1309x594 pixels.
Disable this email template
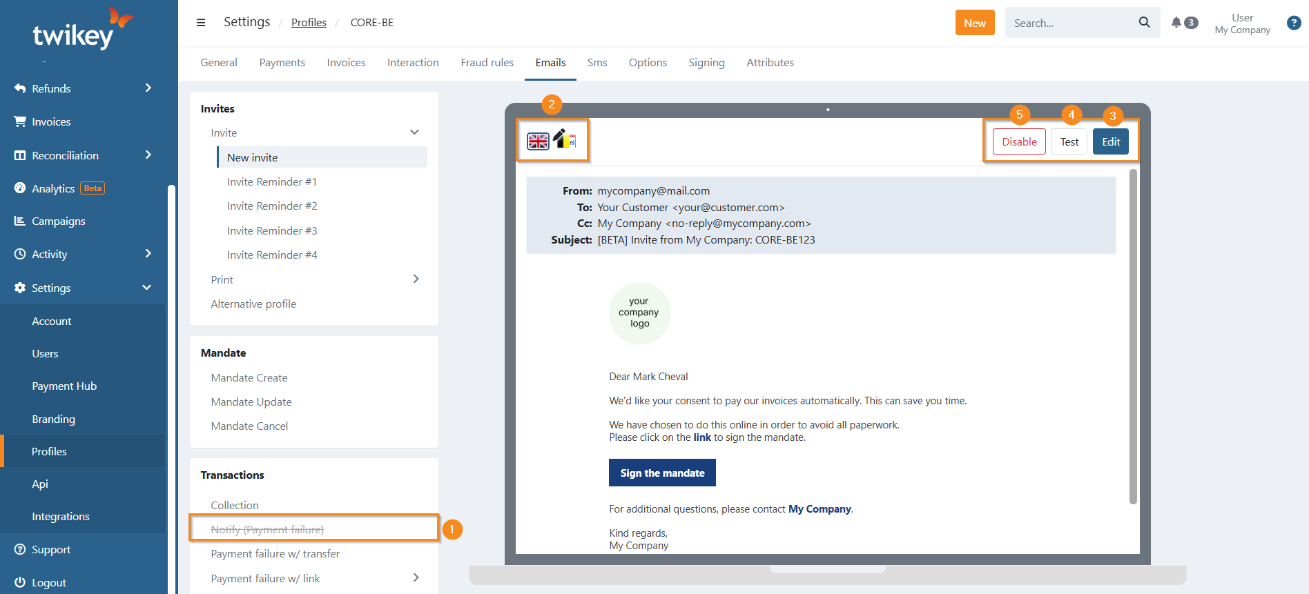tap(1019, 141)
